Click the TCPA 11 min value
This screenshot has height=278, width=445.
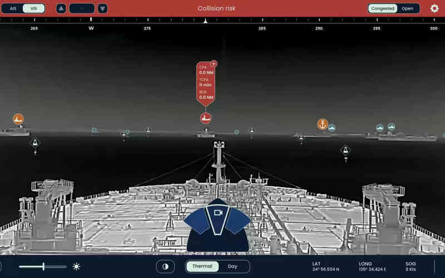(205, 85)
